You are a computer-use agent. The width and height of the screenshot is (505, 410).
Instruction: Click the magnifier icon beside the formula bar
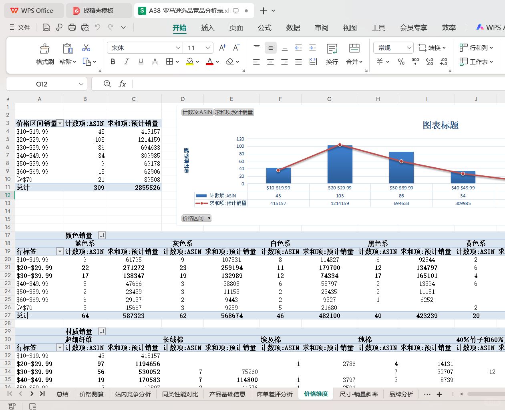[107, 84]
